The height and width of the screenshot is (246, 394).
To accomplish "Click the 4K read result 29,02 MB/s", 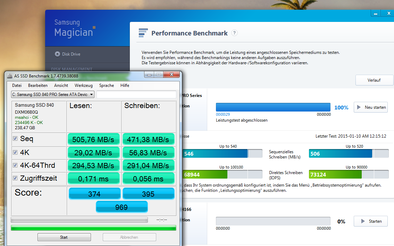I will (x=93, y=153).
